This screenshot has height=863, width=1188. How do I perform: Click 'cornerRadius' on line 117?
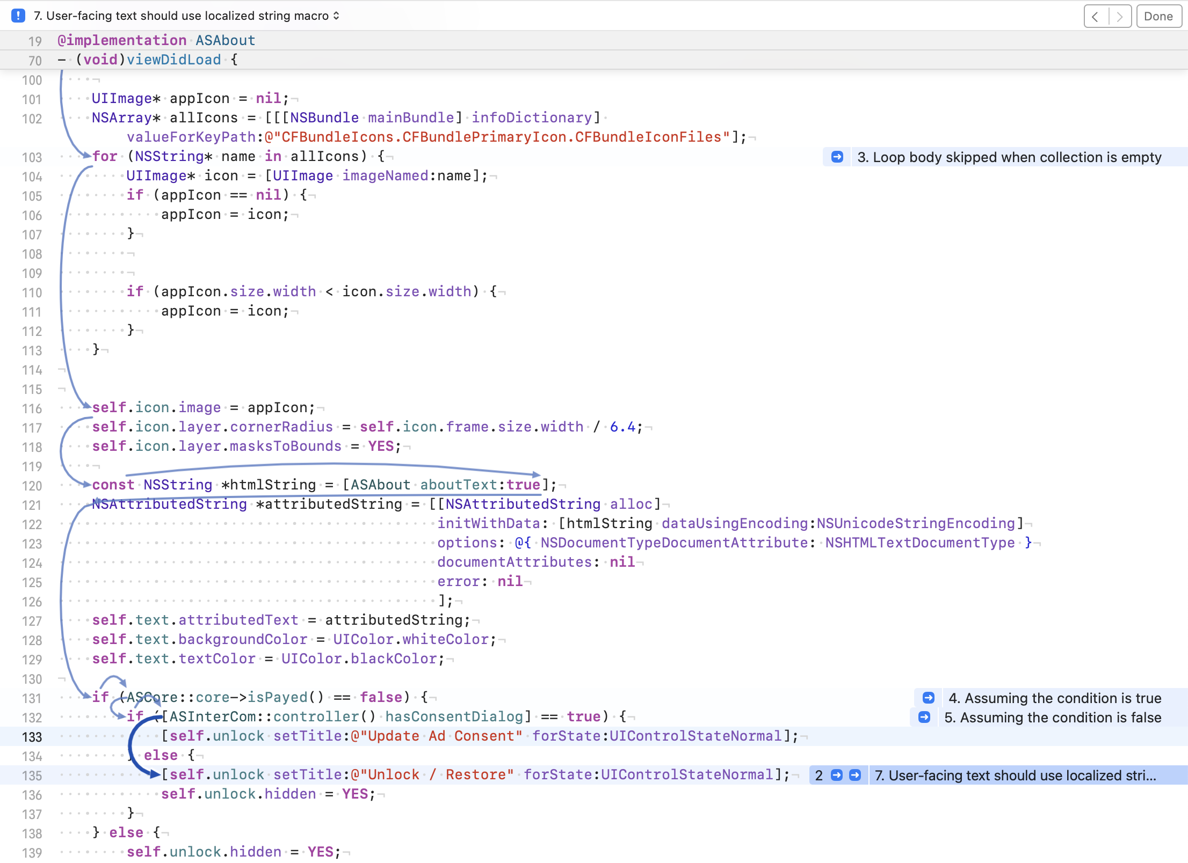[281, 427]
